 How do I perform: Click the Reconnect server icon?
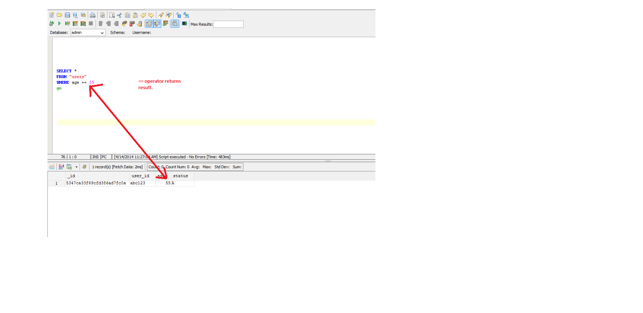(x=140, y=24)
